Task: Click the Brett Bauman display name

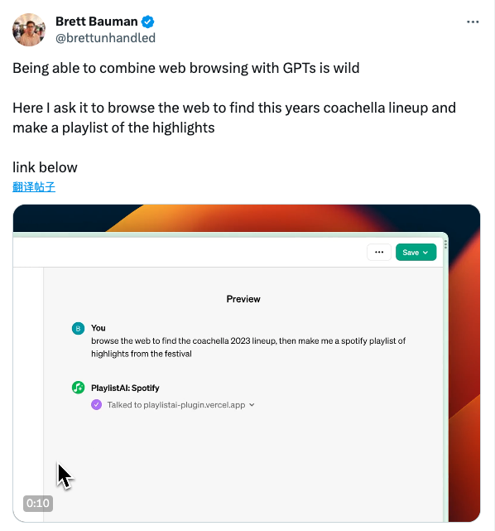Action: click(x=96, y=22)
